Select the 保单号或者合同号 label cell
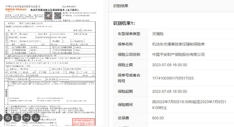The image size is (234, 127). (131, 78)
